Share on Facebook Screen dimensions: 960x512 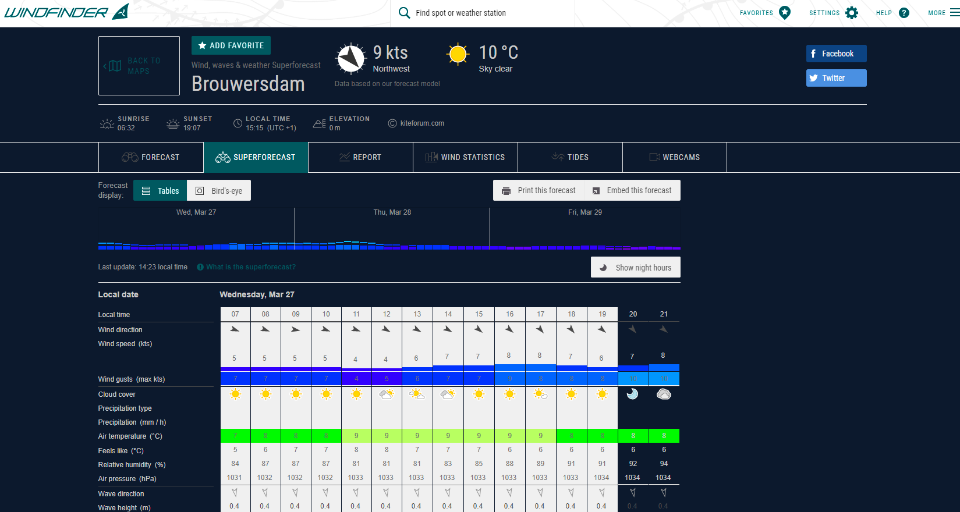click(x=836, y=54)
